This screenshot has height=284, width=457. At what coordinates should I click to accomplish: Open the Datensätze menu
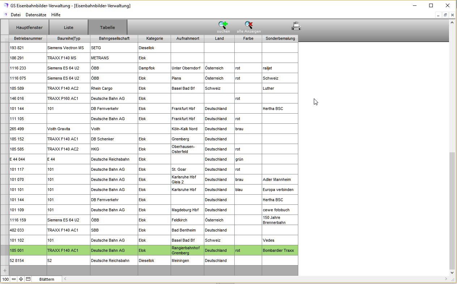click(36, 15)
